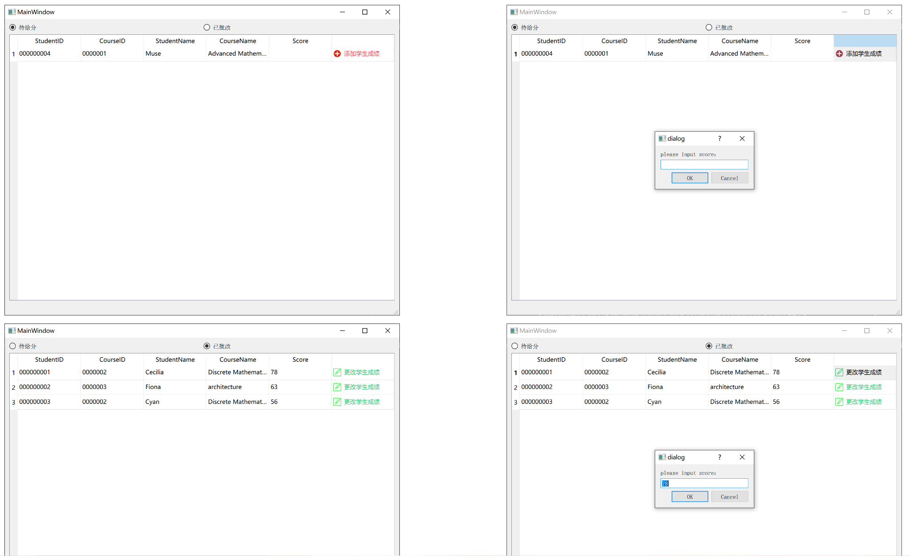Click the StudentID column header
Image resolution: width=910 pixels, height=556 pixels.
click(49, 41)
